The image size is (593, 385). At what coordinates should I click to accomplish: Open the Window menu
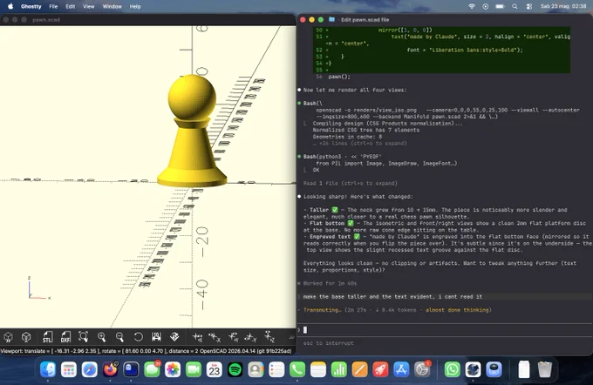coord(112,6)
